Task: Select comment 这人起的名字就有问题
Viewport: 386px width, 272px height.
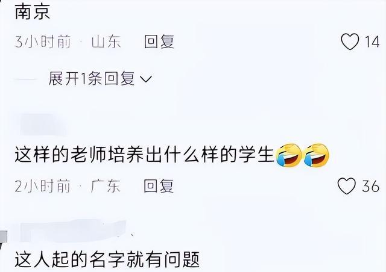Action: 107,259
